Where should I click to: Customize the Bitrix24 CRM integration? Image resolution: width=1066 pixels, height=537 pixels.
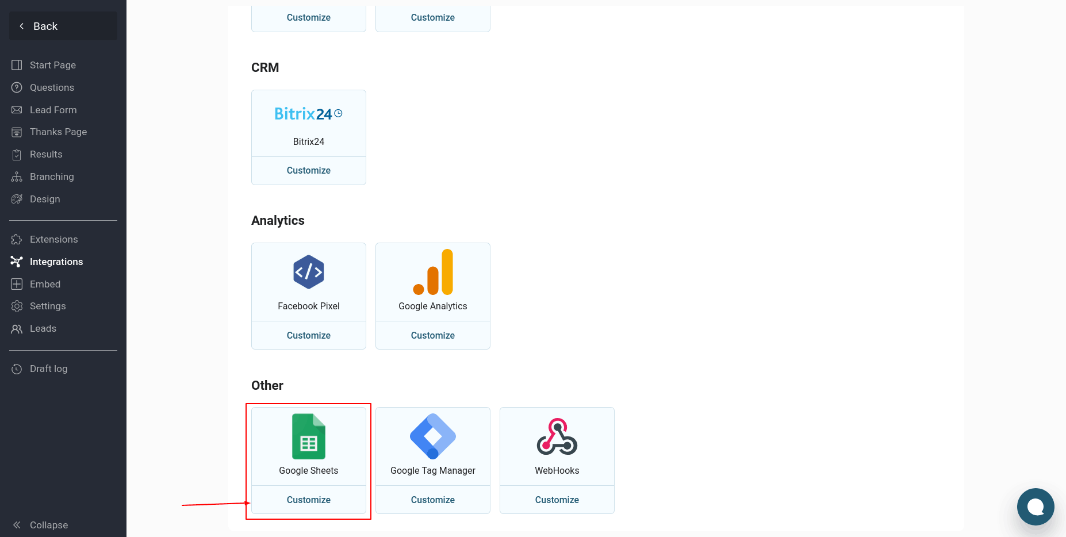(x=309, y=170)
